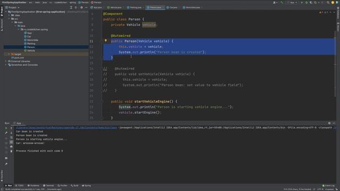
Task: Open Spring tool window button
Action: click(86, 186)
